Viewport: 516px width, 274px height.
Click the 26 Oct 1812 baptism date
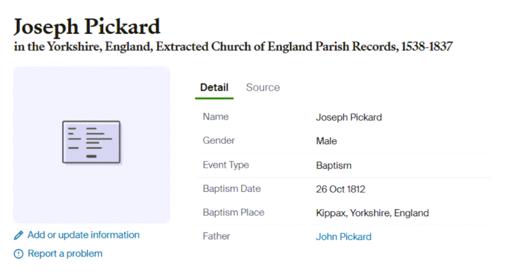tap(340, 190)
